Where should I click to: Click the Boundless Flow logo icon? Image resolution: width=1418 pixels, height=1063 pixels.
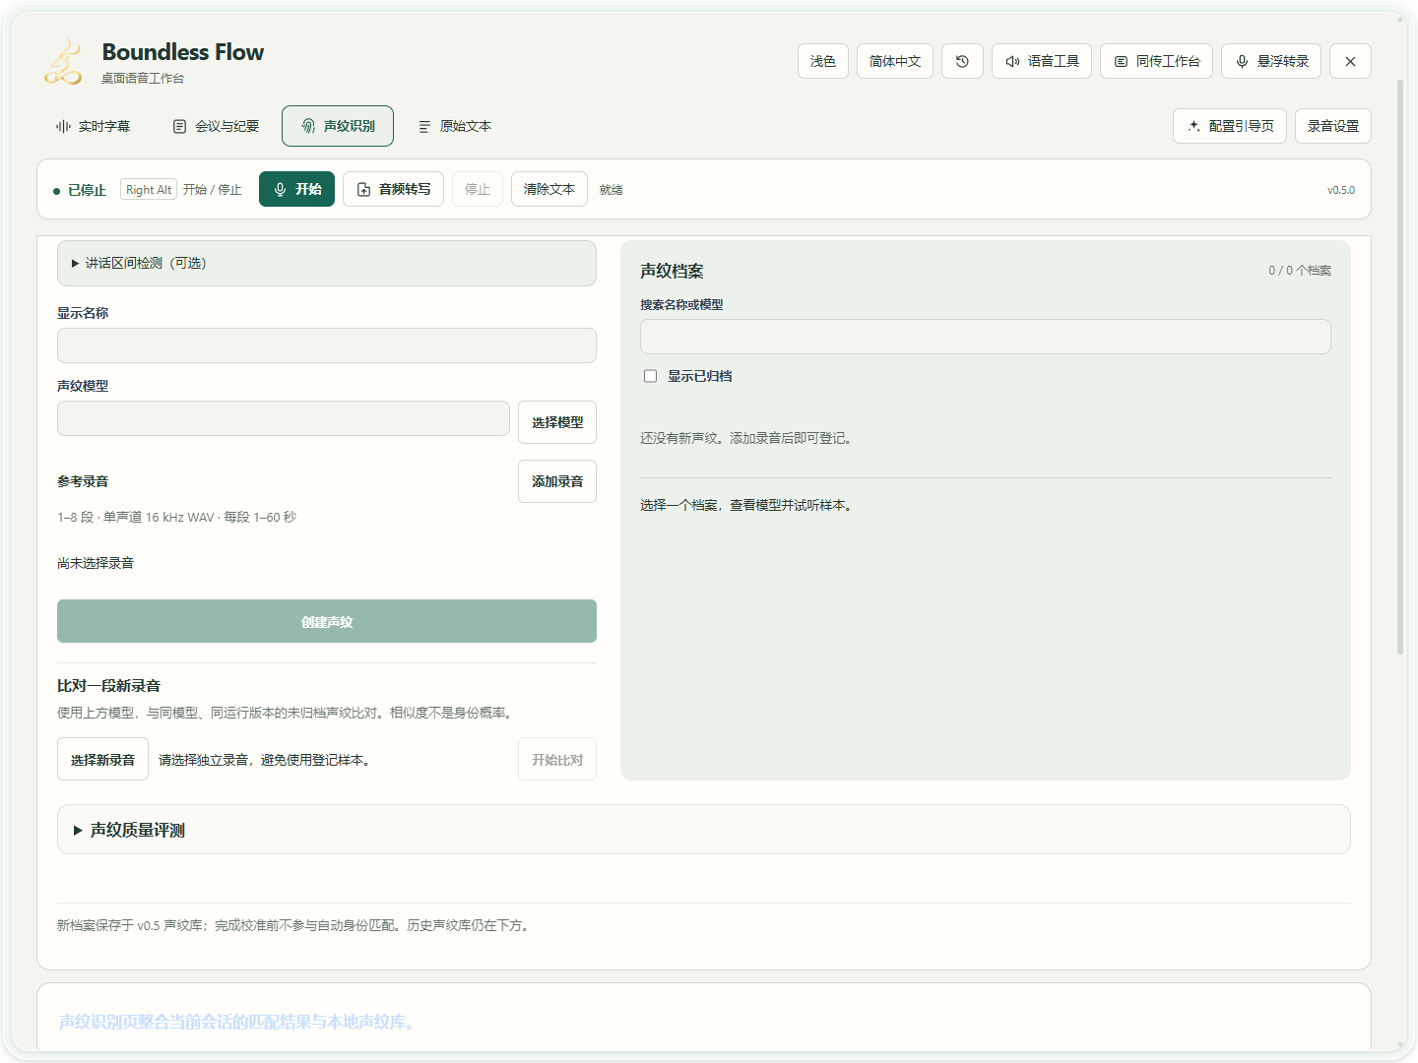64,62
